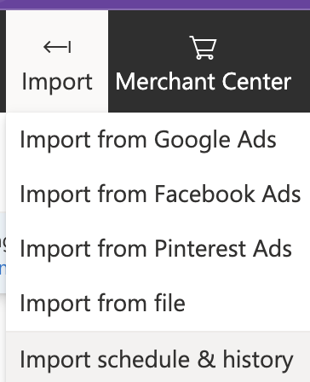This screenshot has height=382, width=310.
Task: Click the partially visible blue link at left edge
Action: click(x=3, y=269)
